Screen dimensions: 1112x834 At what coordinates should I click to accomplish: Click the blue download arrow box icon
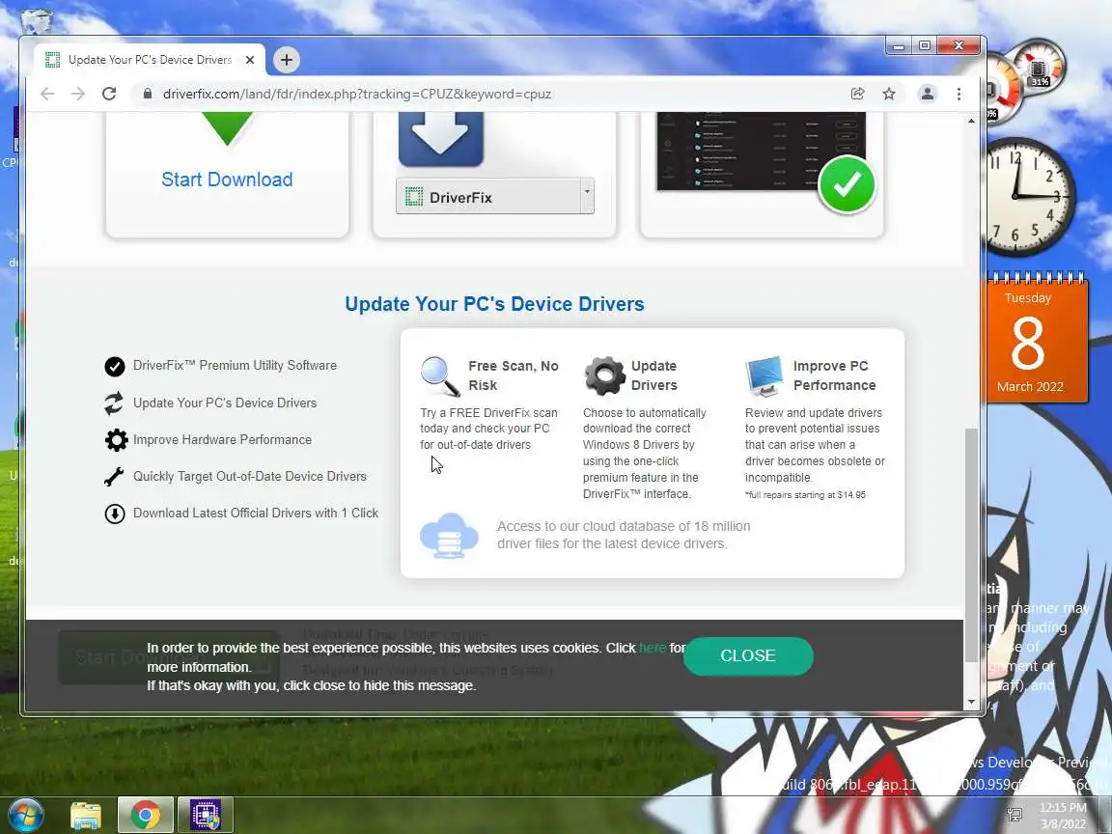440,138
